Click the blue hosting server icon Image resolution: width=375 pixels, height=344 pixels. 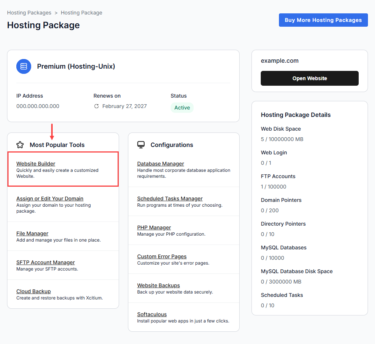tap(24, 66)
